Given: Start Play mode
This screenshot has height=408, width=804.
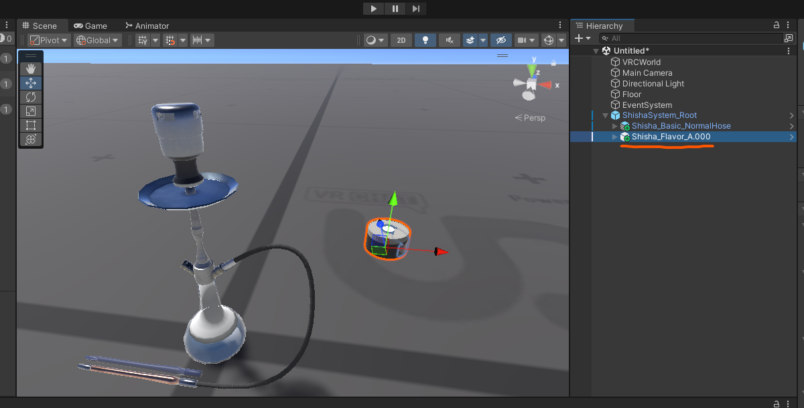Looking at the screenshot, I should click(374, 9).
